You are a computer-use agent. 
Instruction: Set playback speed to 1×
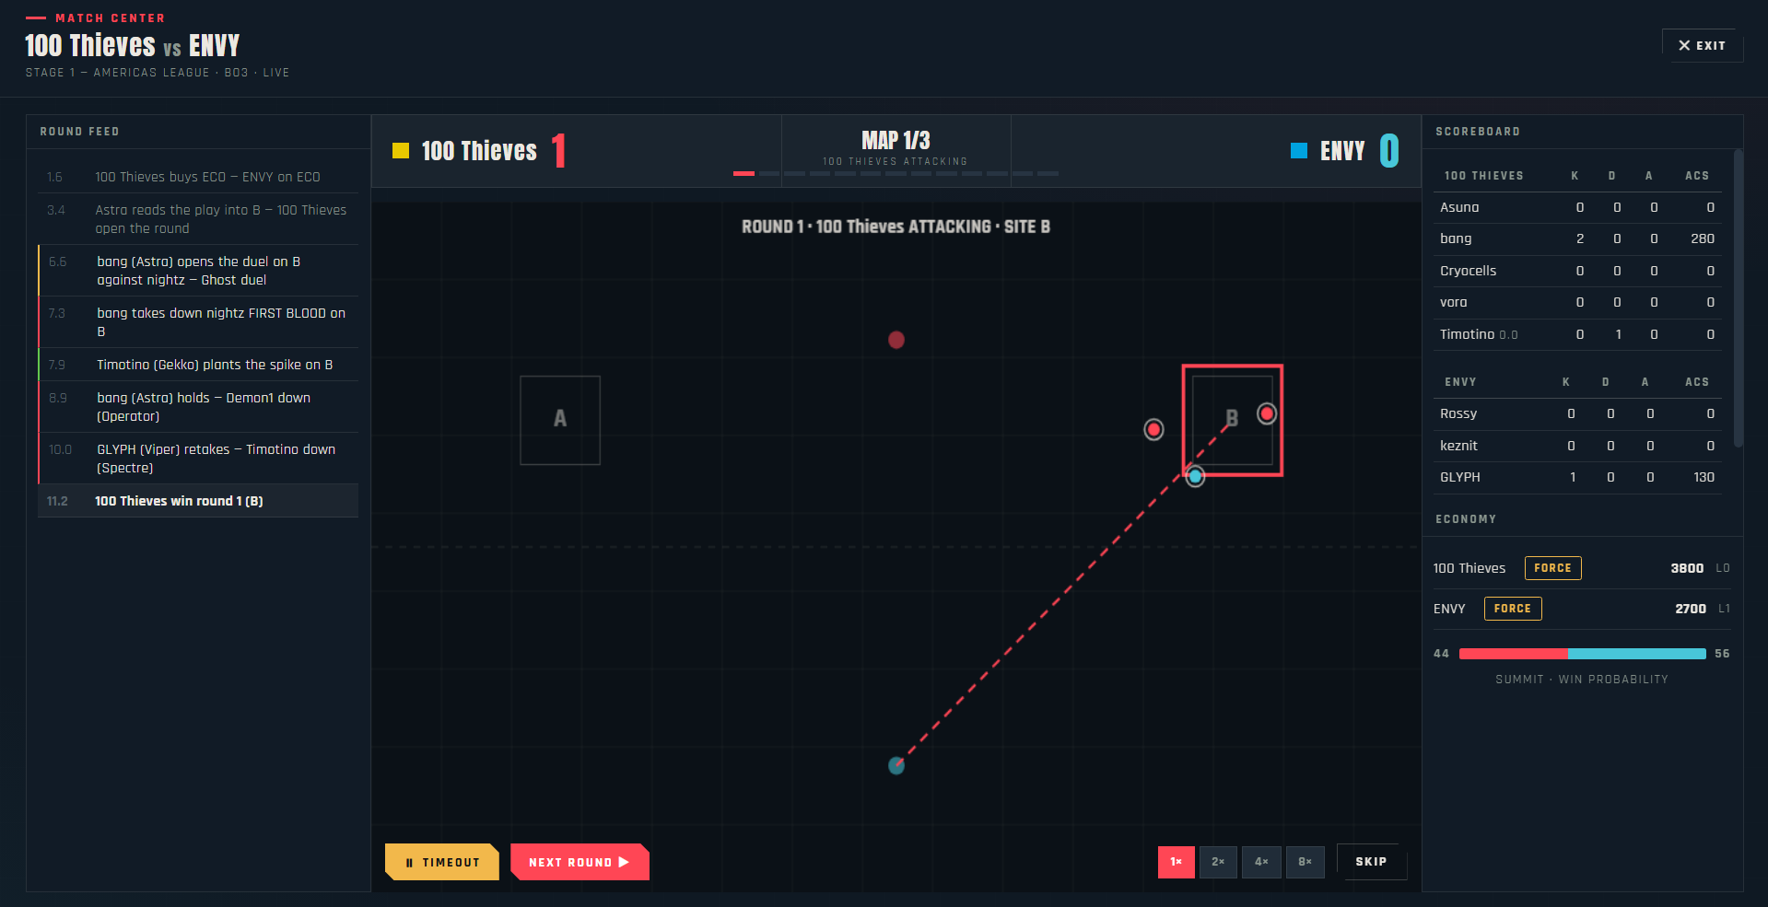1177,862
